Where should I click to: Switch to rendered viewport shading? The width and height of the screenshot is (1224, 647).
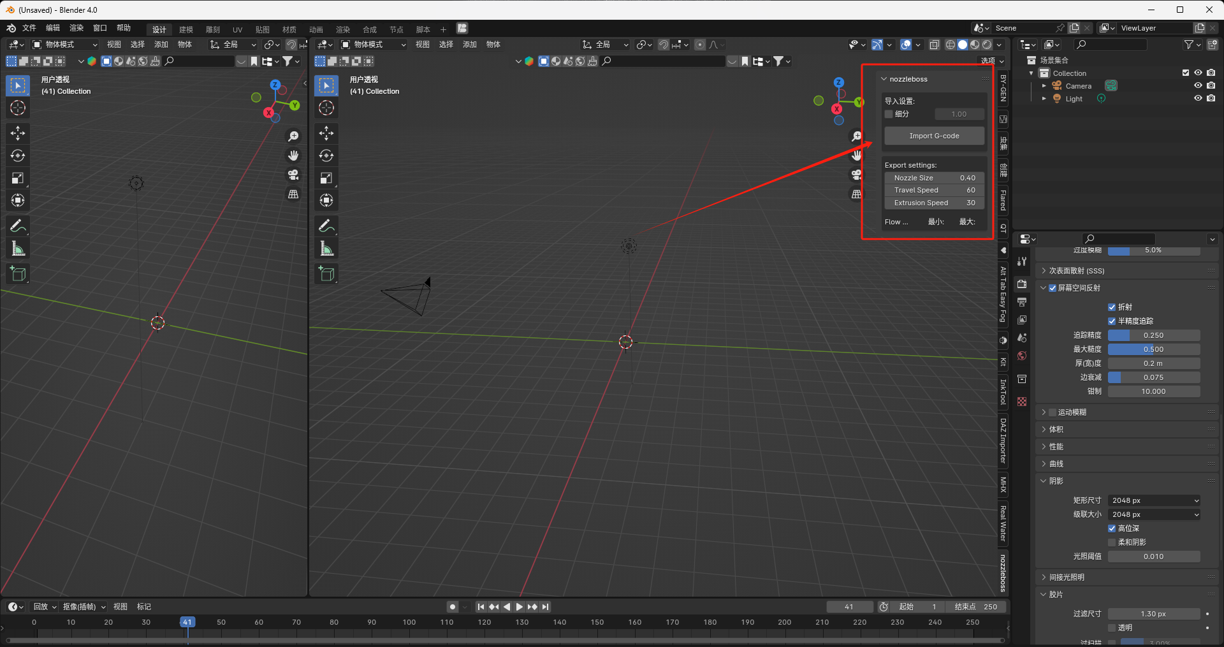coord(987,45)
